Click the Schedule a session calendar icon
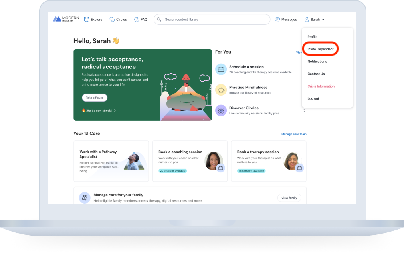 [221, 69]
